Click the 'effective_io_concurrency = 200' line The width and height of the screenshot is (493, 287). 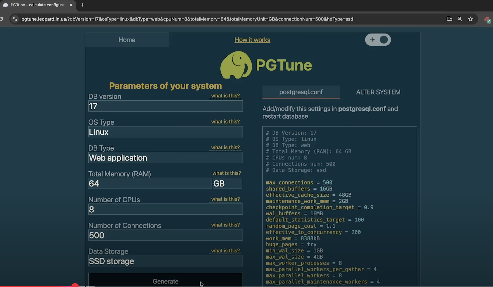pyautogui.click(x=313, y=232)
